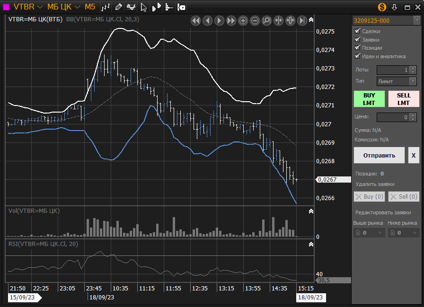Open the account 3209125-000 dropdown
This screenshot has width=424, height=307.
(x=386, y=20)
